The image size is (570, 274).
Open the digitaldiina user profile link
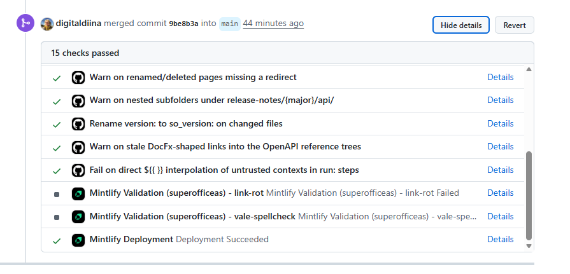[x=78, y=24]
